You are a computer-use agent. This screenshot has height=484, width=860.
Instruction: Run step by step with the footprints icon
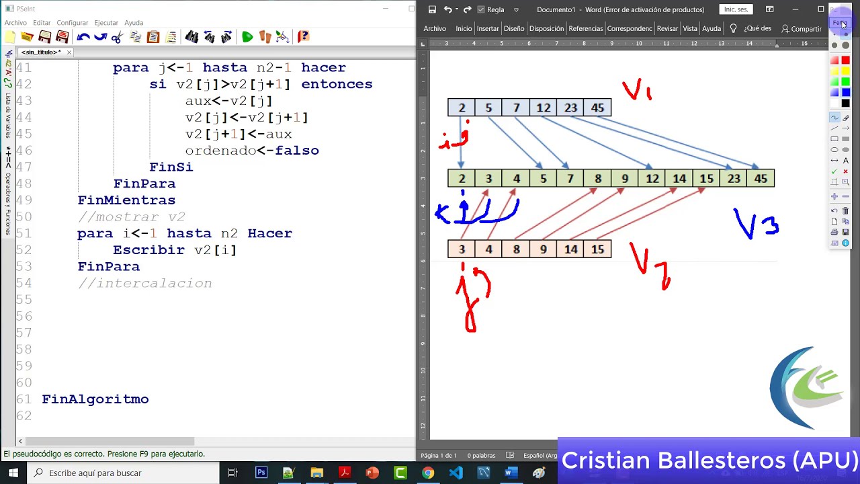[x=265, y=37]
